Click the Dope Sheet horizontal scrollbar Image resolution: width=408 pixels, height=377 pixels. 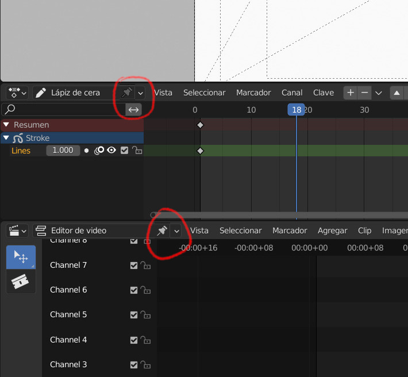(279, 215)
